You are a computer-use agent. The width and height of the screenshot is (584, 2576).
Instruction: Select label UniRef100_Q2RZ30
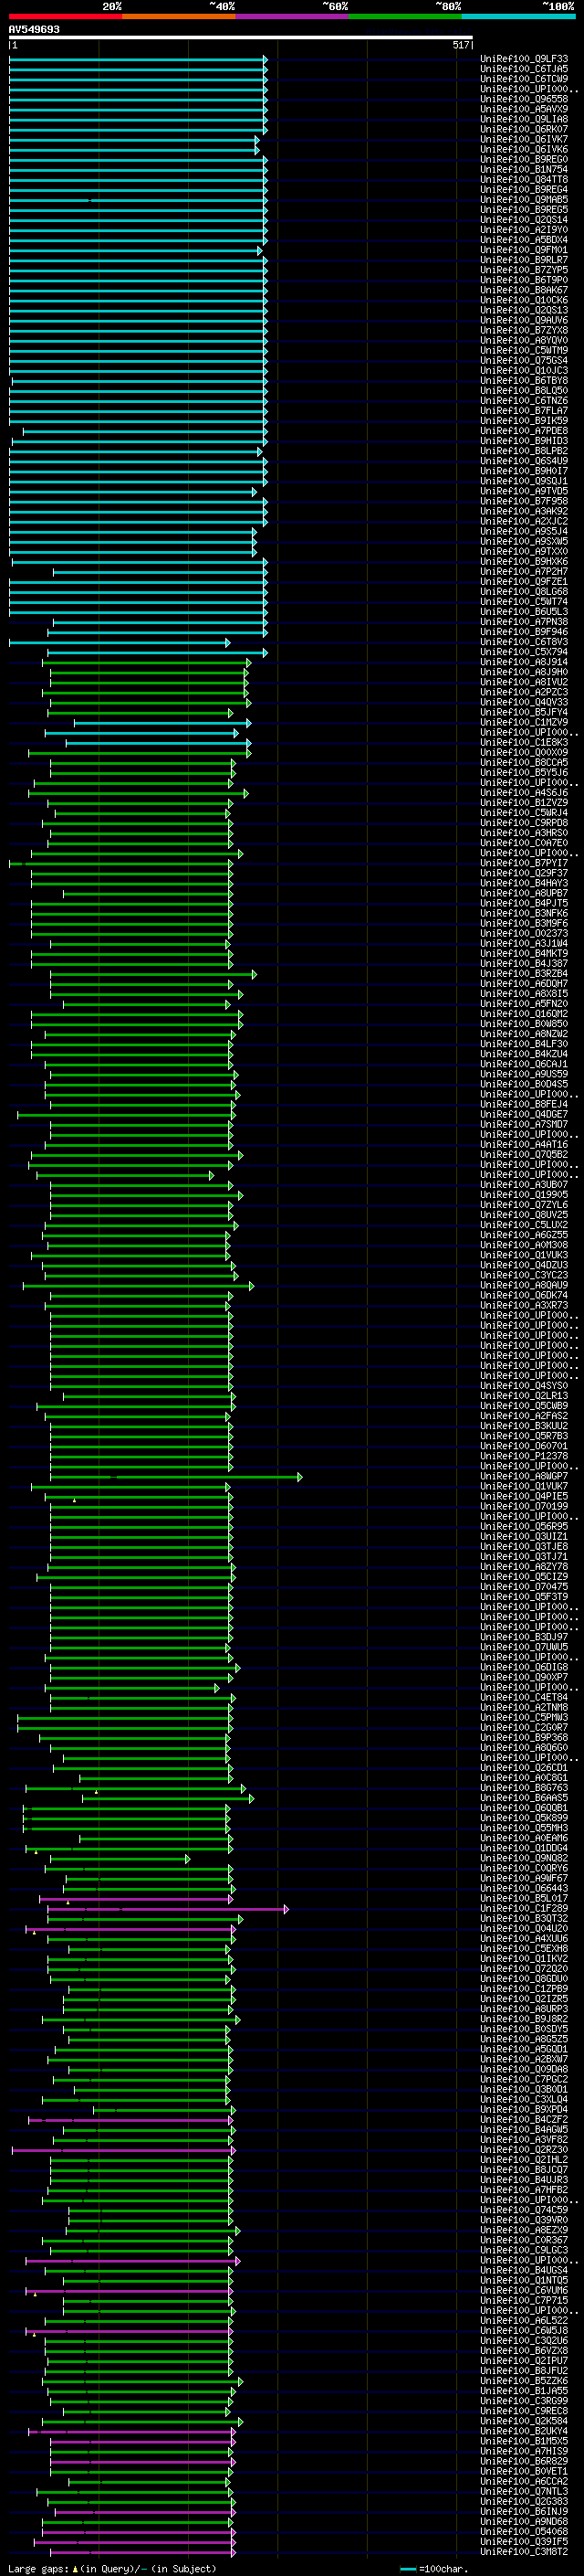[x=524, y=2149]
